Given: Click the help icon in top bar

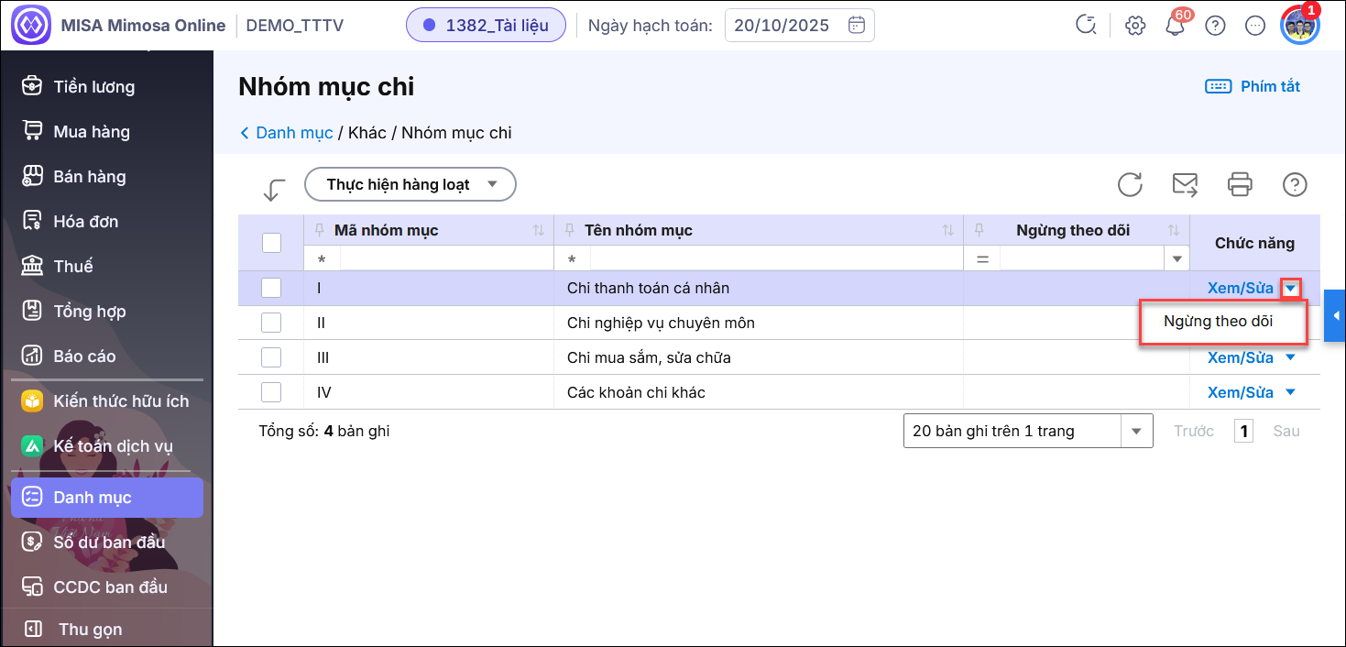Looking at the screenshot, I should [x=1215, y=26].
